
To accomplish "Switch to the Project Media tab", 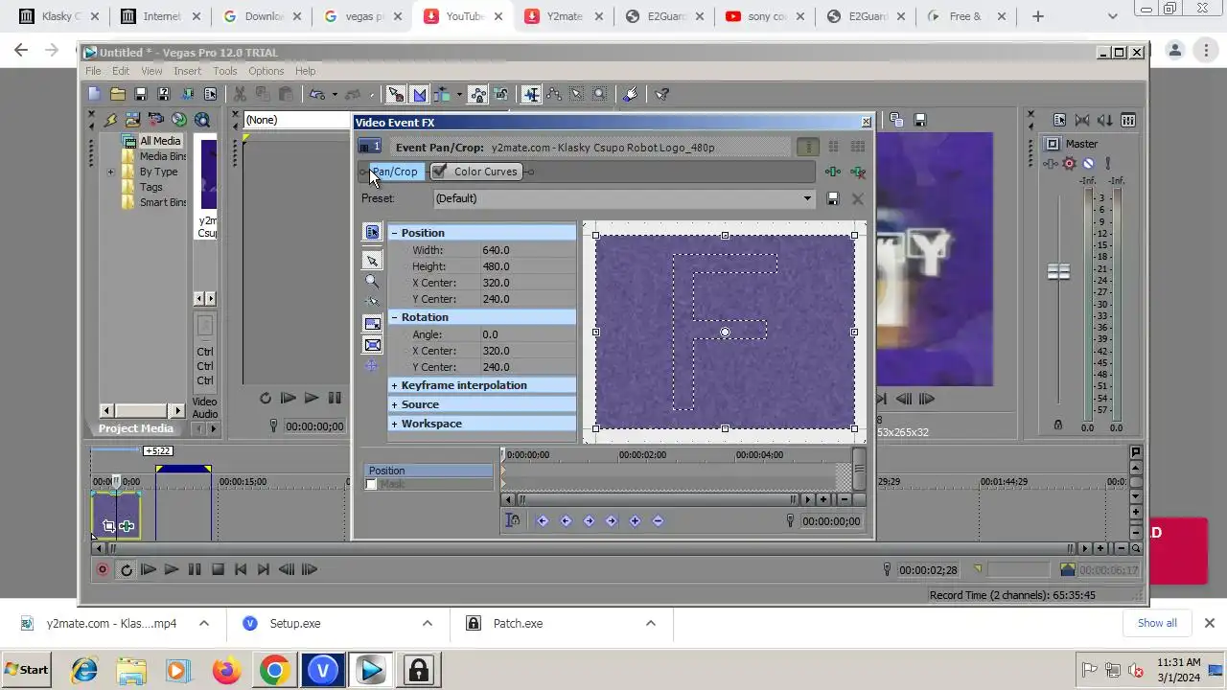I will 135,428.
